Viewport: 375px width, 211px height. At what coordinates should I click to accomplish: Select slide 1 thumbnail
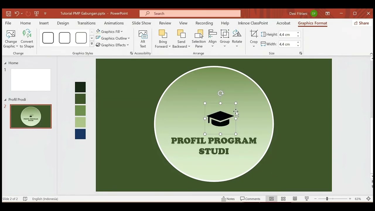(x=31, y=80)
